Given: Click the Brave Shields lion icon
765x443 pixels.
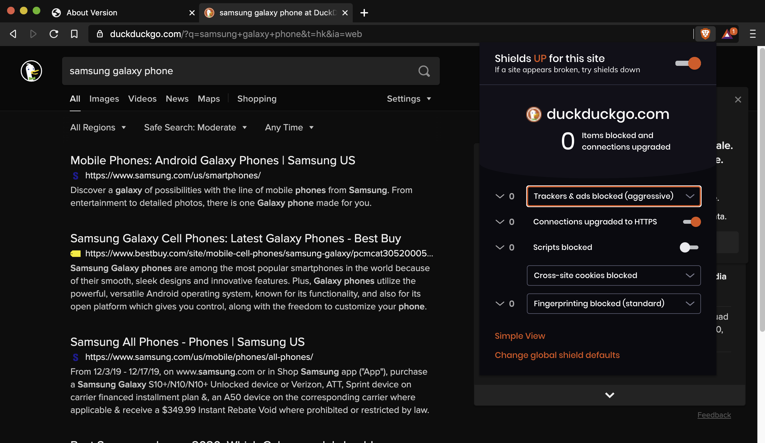Looking at the screenshot, I should click(705, 34).
